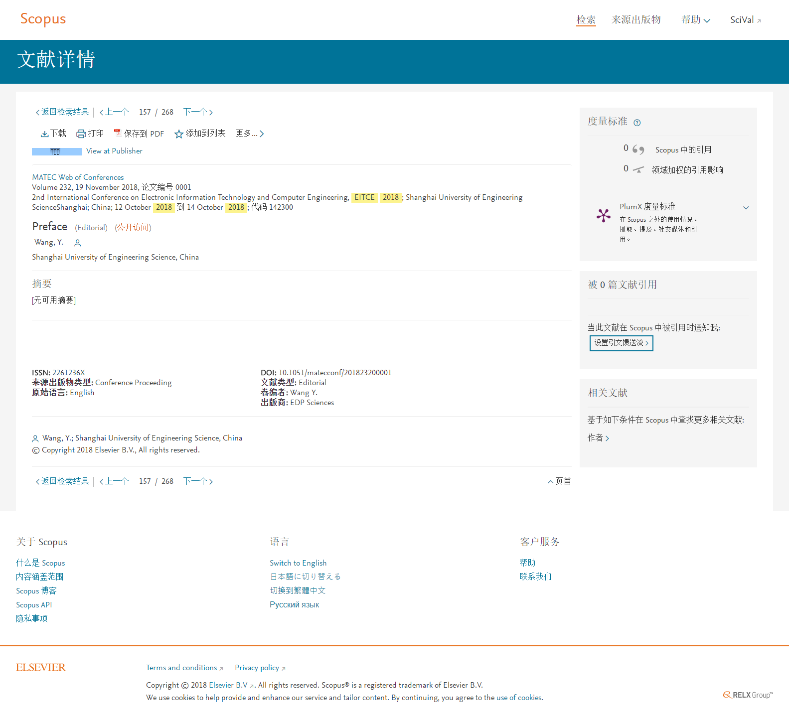This screenshot has height=728, width=789.
Task: Switch to English language
Action: coord(298,563)
